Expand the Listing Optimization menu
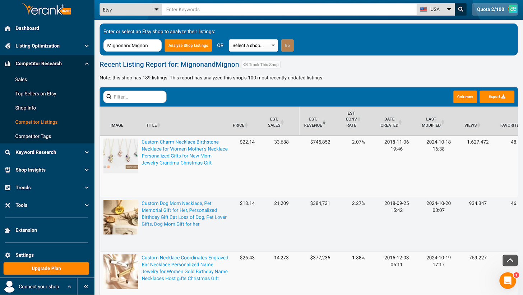Image resolution: width=523 pixels, height=295 pixels. point(87,46)
